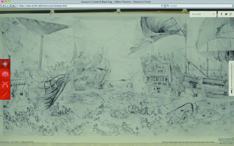
Task: Share on Facebook via the f icon
Action: 222,14
